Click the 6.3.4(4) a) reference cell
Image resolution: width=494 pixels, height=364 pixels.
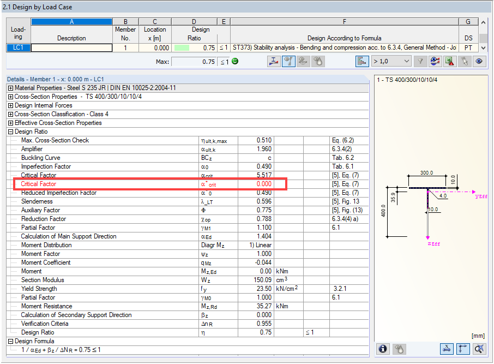point(349,219)
